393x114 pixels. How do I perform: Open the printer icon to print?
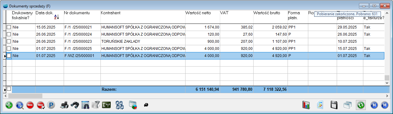coord(64,105)
